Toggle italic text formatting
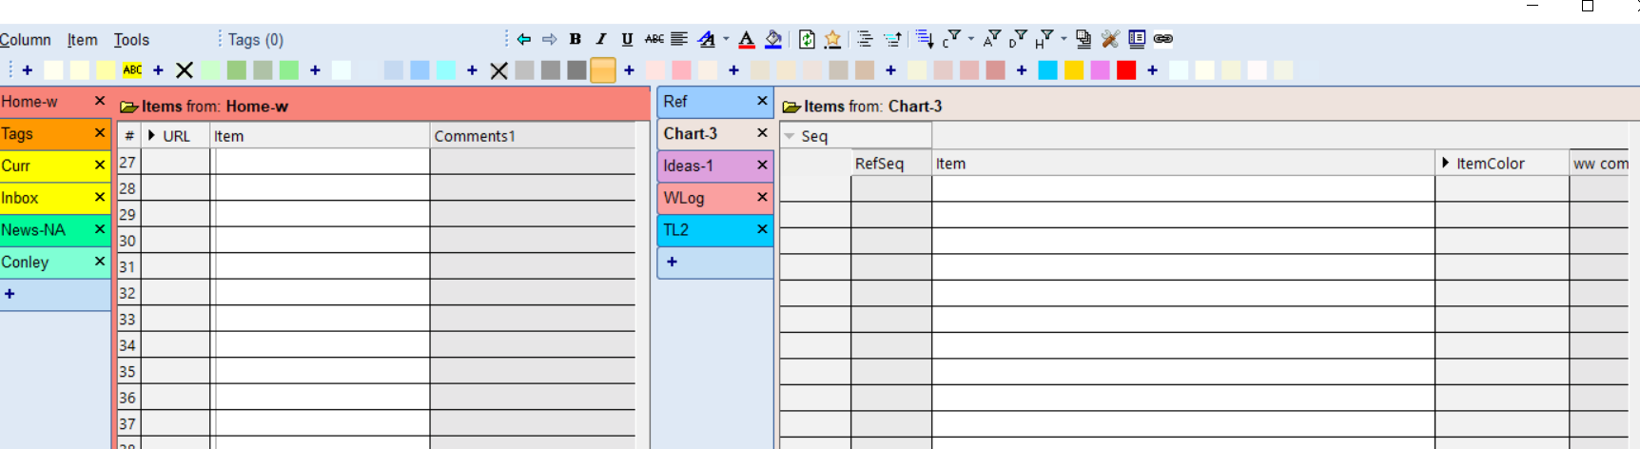 (x=601, y=39)
